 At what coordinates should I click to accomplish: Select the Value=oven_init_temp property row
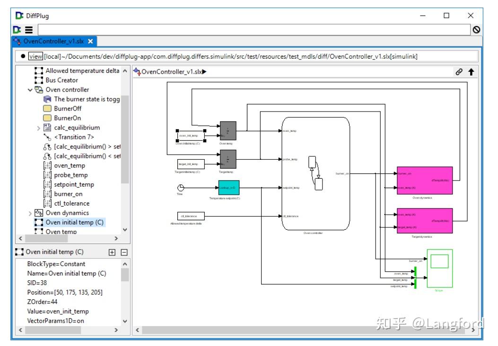pyautogui.click(x=58, y=311)
